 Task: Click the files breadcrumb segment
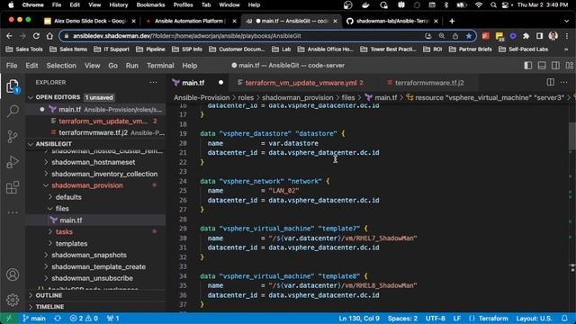348,97
